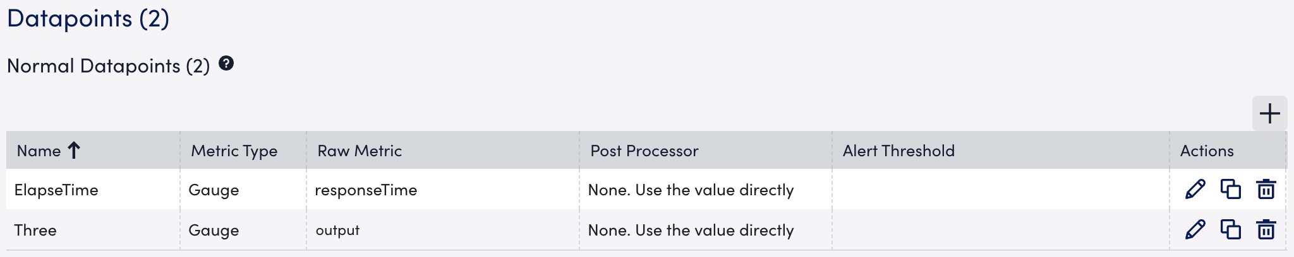Image resolution: width=1294 pixels, height=257 pixels.
Task: Select the Three row name
Action: [x=35, y=231]
